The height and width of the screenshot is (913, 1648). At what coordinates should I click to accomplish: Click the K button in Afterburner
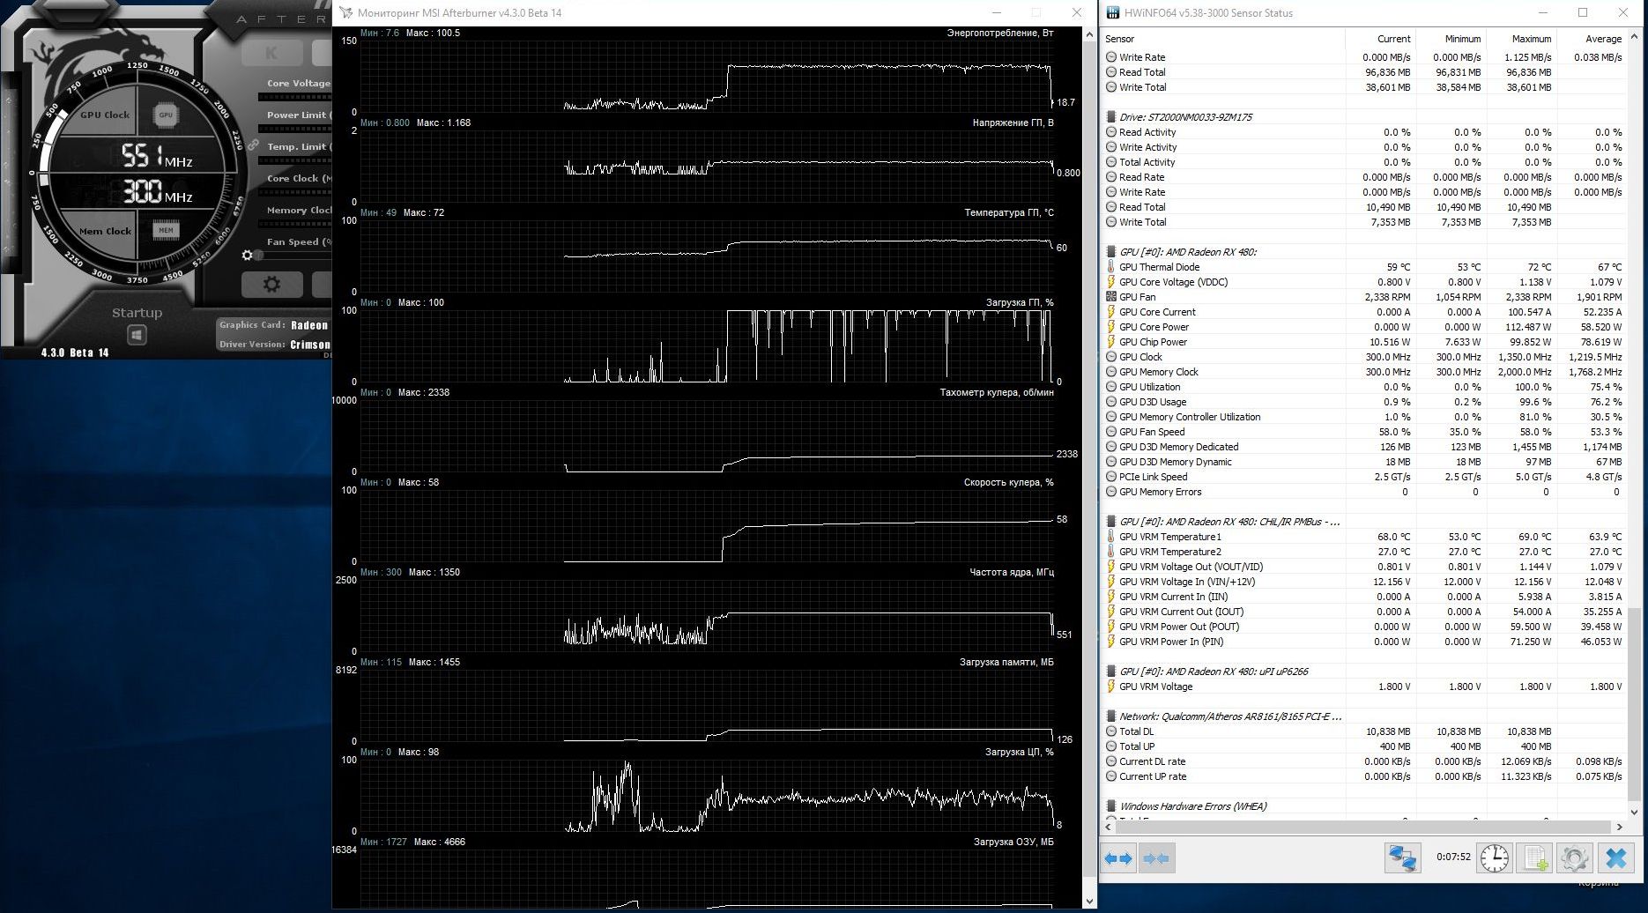pyautogui.click(x=271, y=53)
